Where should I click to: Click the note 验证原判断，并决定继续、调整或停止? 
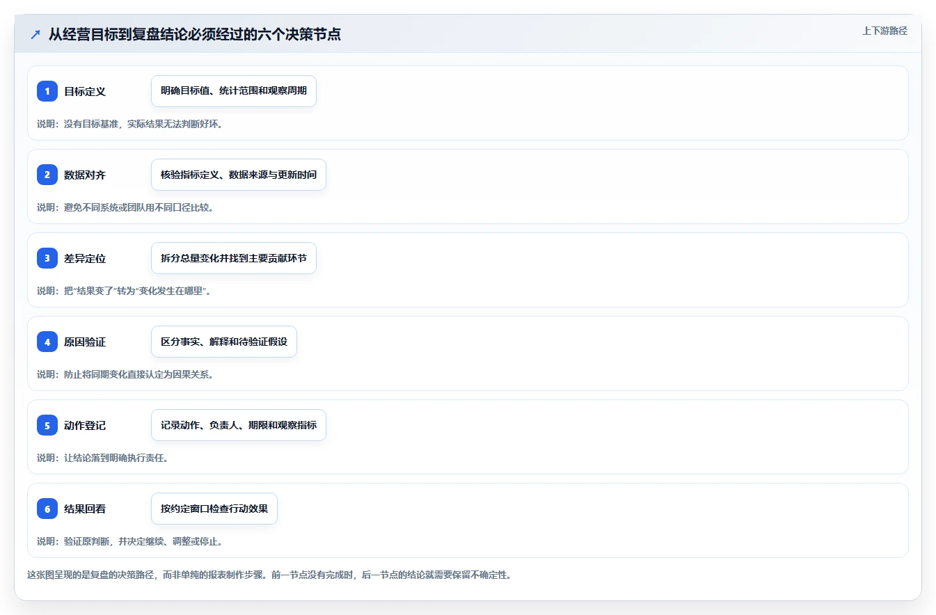129,541
